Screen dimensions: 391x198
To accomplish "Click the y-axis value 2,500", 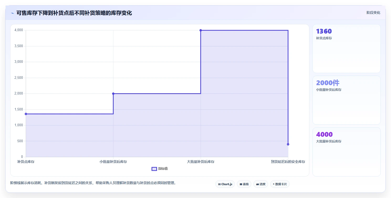I will tap(19, 78).
